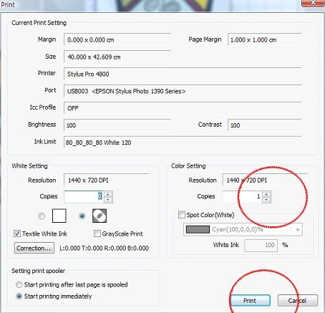325x313 pixels.
Task: Toggle the Textile White Ink checkbox
Action: pos(17,233)
